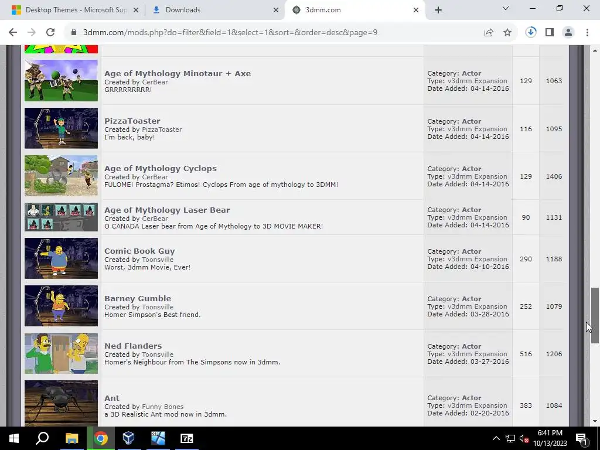View Toonsville profile in Comic Book Guy row
600x450 pixels.
pos(158,260)
